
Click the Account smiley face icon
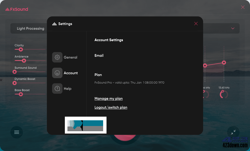pyautogui.click(x=57, y=73)
